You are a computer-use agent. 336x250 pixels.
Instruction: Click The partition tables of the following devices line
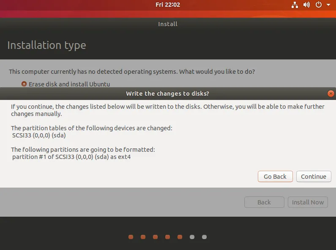[92, 128]
